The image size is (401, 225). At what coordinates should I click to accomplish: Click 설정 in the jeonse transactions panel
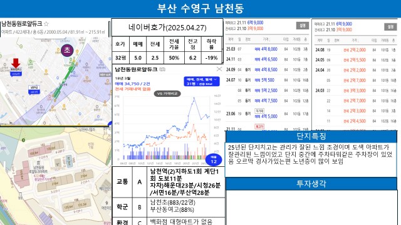pos(390,27)
